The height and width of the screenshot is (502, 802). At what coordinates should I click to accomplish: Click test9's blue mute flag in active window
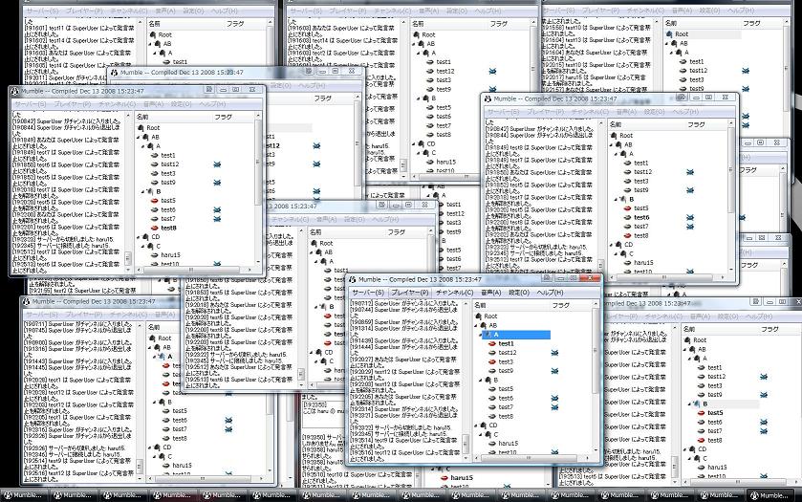(x=554, y=370)
